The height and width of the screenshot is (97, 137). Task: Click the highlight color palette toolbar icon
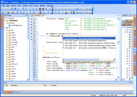coord(66,12)
